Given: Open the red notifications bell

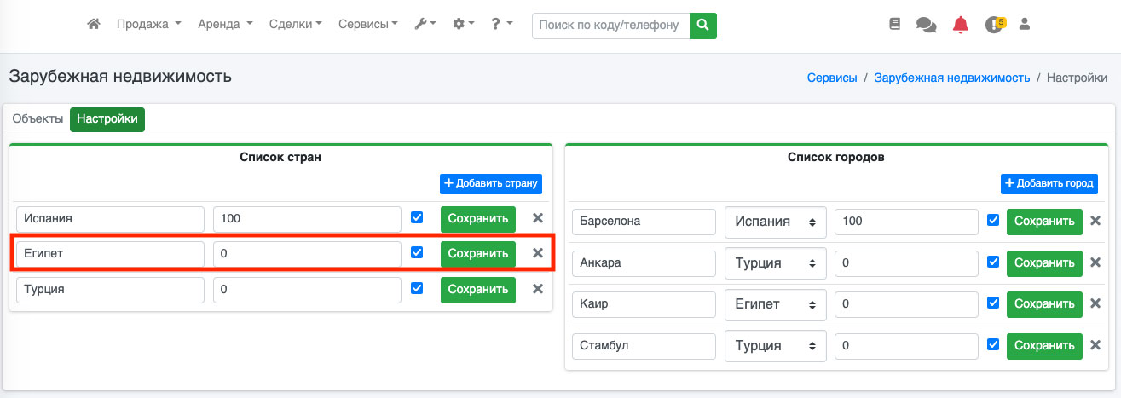Looking at the screenshot, I should (x=961, y=25).
